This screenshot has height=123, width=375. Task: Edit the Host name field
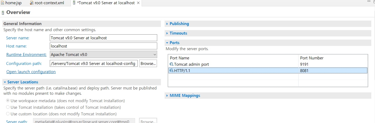tap(103, 46)
